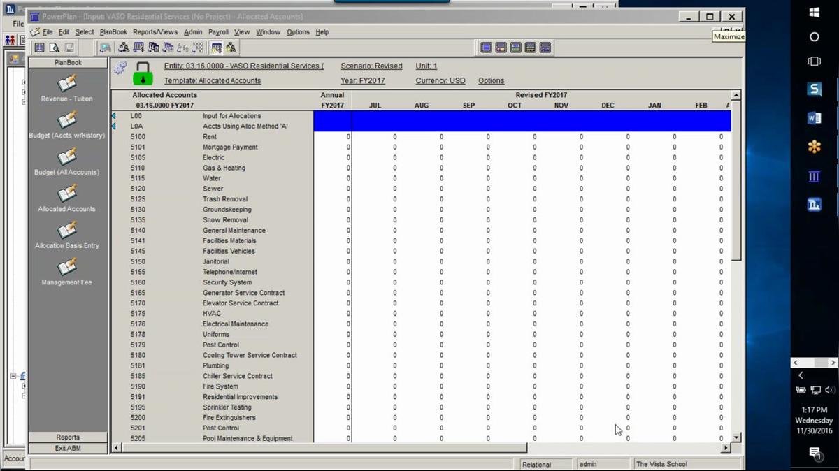The height and width of the screenshot is (471, 839).
Task: Click the Exit ABM button
Action: pos(68,448)
